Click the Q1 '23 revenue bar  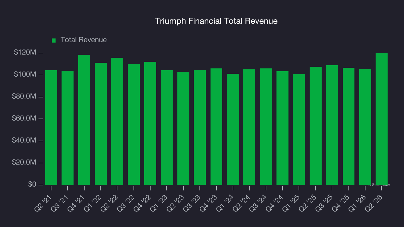tap(167, 128)
